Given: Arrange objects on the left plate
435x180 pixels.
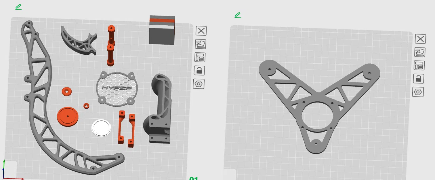Looking at the screenshot, I should point(200,57).
